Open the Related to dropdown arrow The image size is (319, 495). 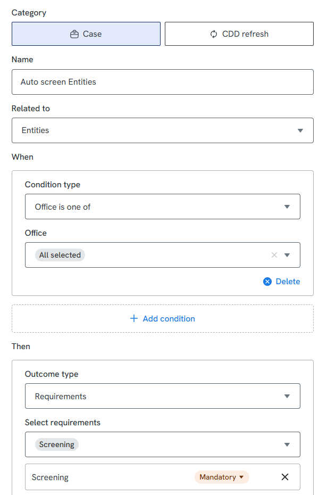[300, 130]
